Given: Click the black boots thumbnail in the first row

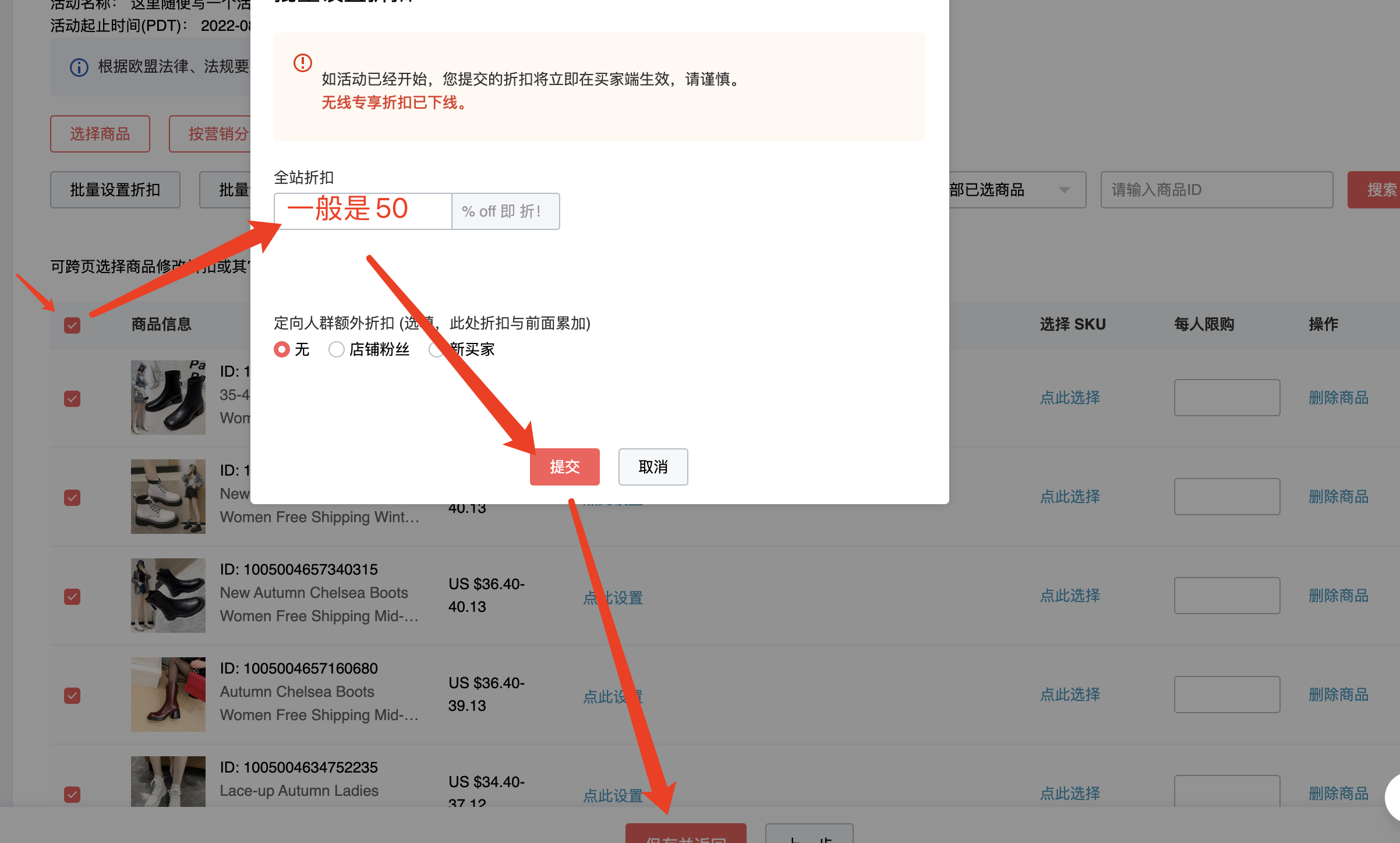Looking at the screenshot, I should pyautogui.click(x=168, y=398).
